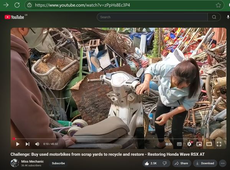
Task: Like the video (2.5K)
Action: pos(151,163)
